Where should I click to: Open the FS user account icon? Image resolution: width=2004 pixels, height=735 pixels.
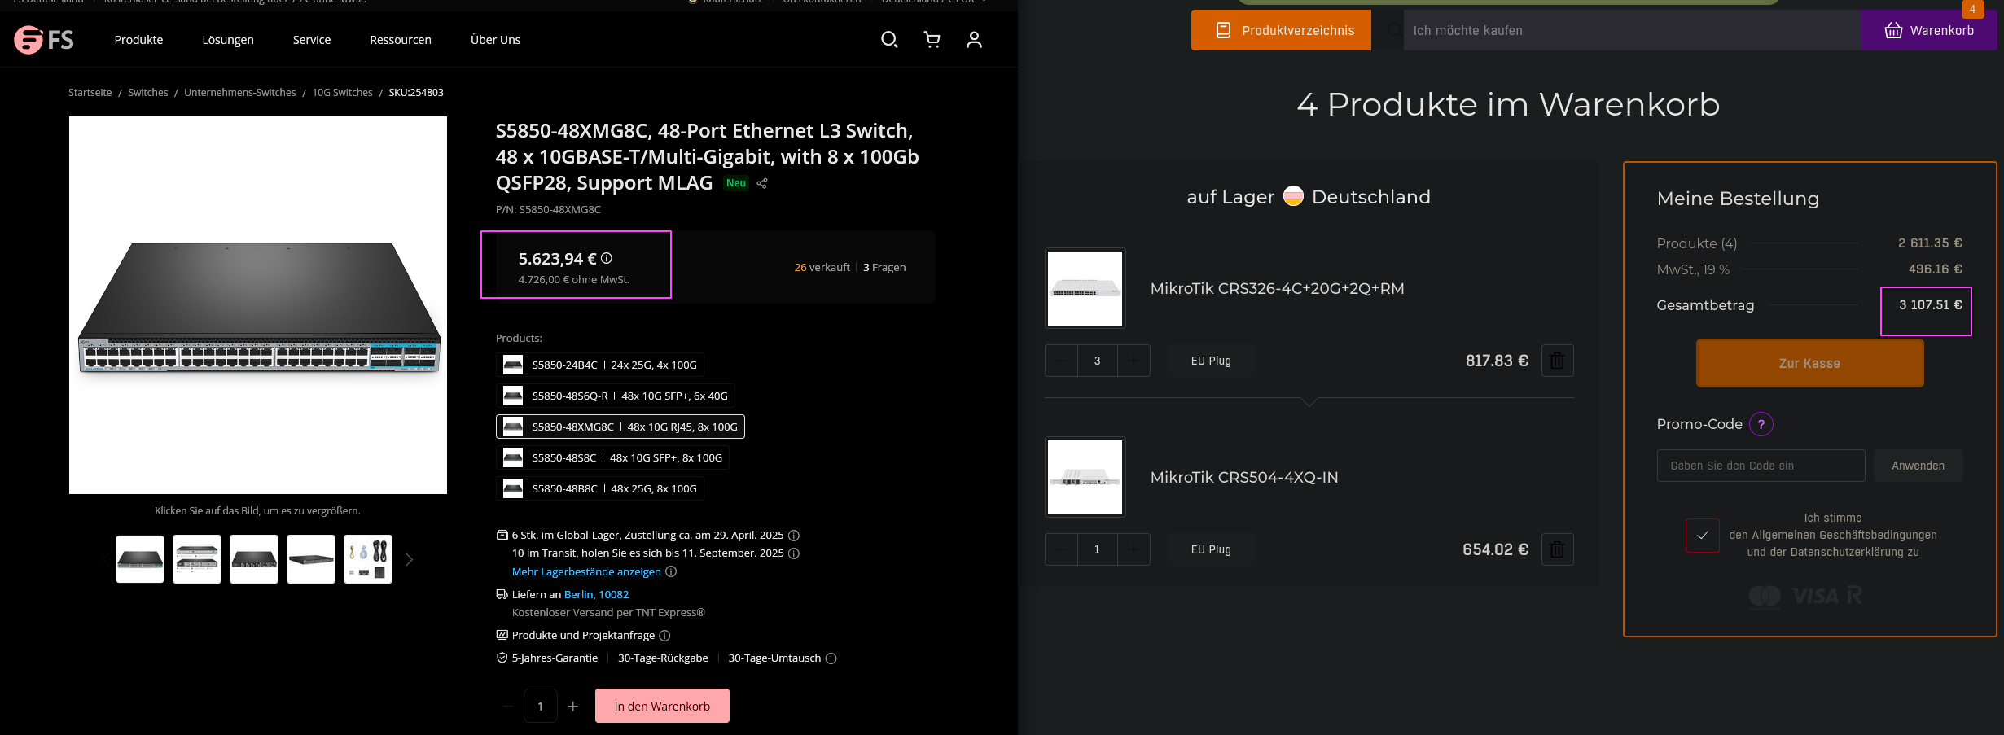click(x=974, y=39)
